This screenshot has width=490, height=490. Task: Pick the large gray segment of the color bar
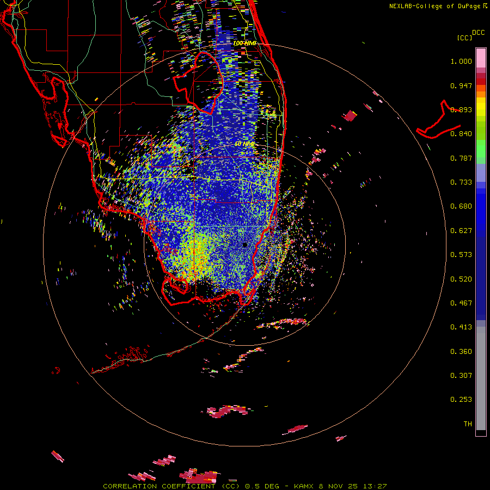coord(481,378)
